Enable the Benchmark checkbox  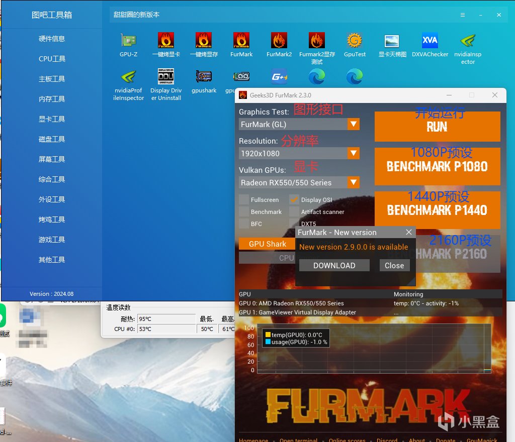point(244,211)
